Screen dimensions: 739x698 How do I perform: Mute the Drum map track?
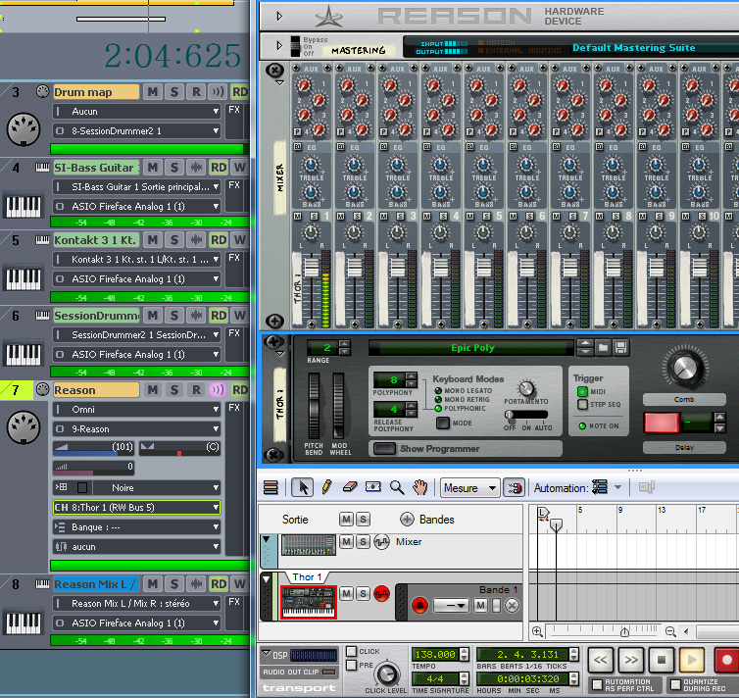pyautogui.click(x=152, y=92)
